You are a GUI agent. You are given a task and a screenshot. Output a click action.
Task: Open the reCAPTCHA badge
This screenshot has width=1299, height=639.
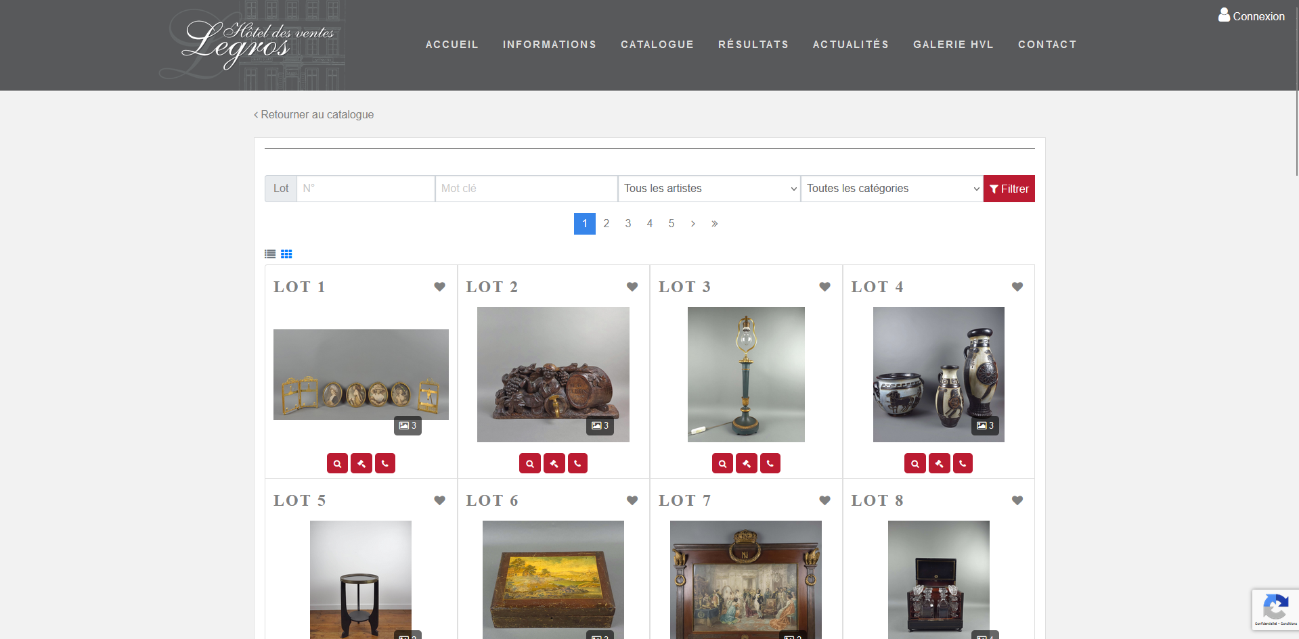1275,610
